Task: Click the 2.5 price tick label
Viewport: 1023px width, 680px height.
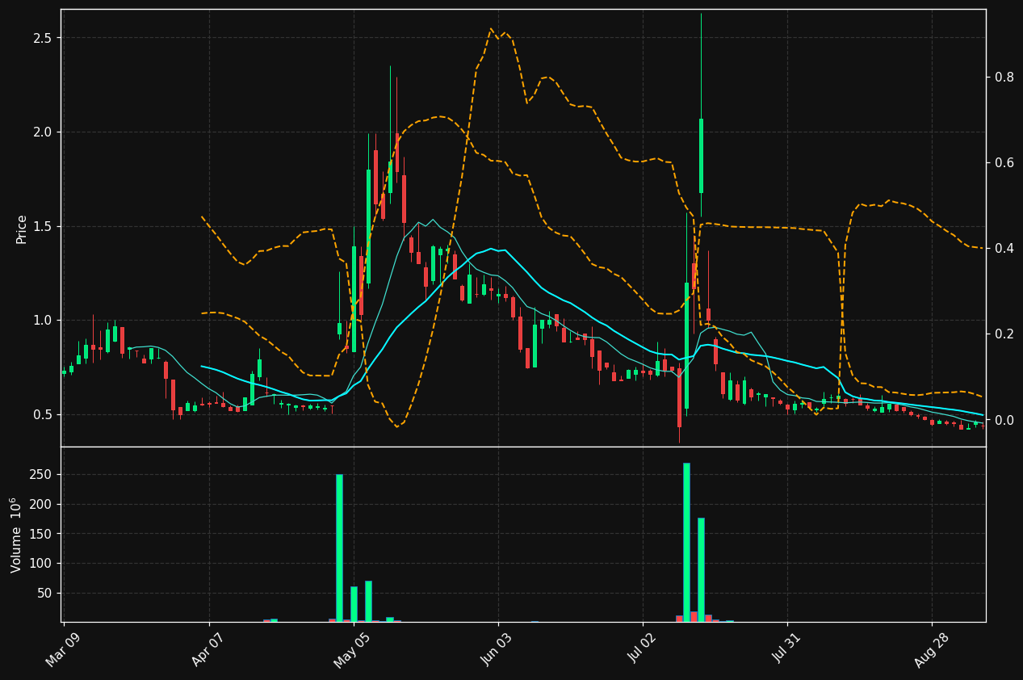Action: pyautogui.click(x=44, y=38)
